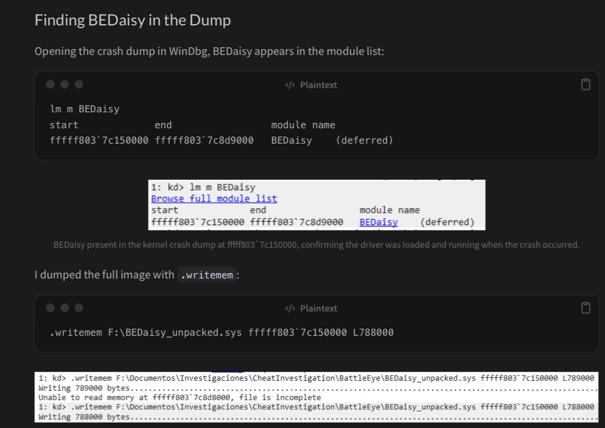Click the Finding BEDaisy in the Dump heading
Screen dimensions: 605x428
133,20
